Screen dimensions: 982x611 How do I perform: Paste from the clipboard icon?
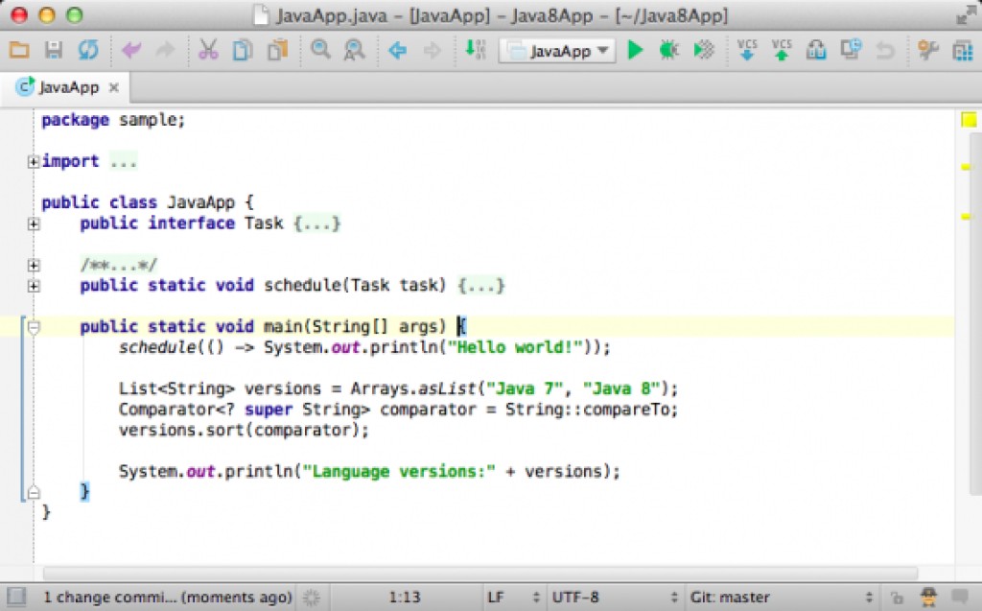tap(277, 50)
